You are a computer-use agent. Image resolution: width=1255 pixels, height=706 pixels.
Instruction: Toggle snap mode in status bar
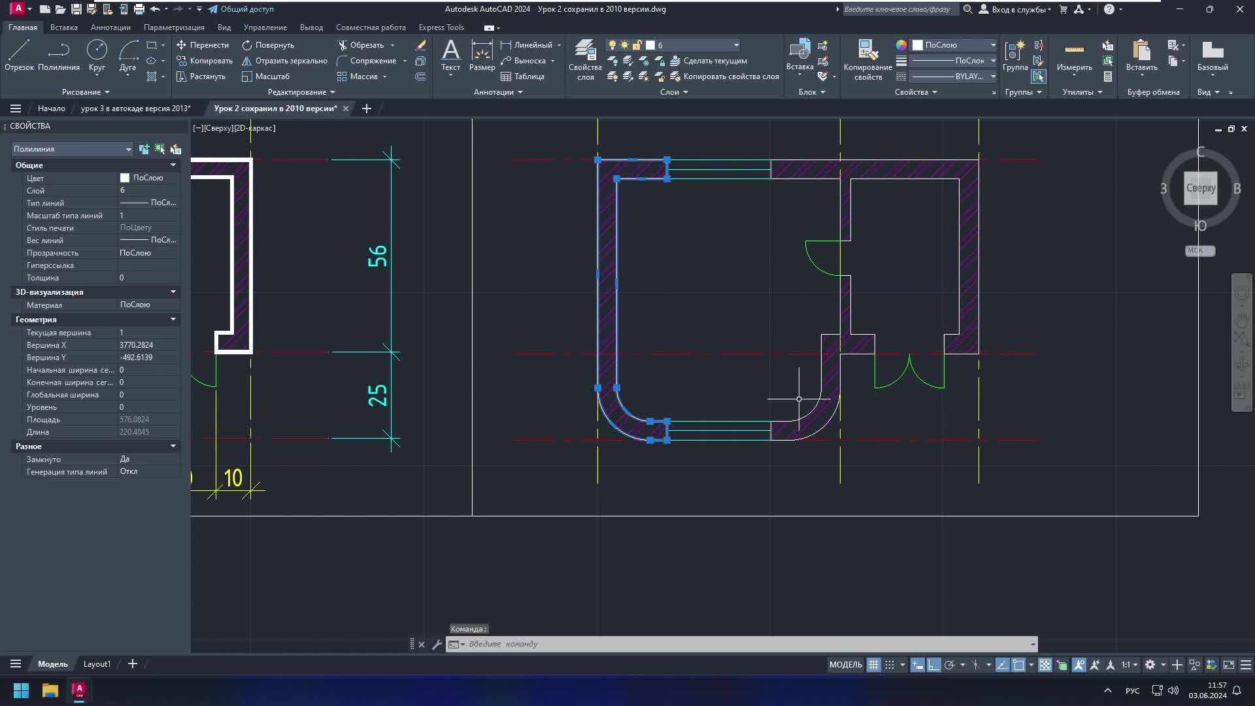[x=890, y=665]
